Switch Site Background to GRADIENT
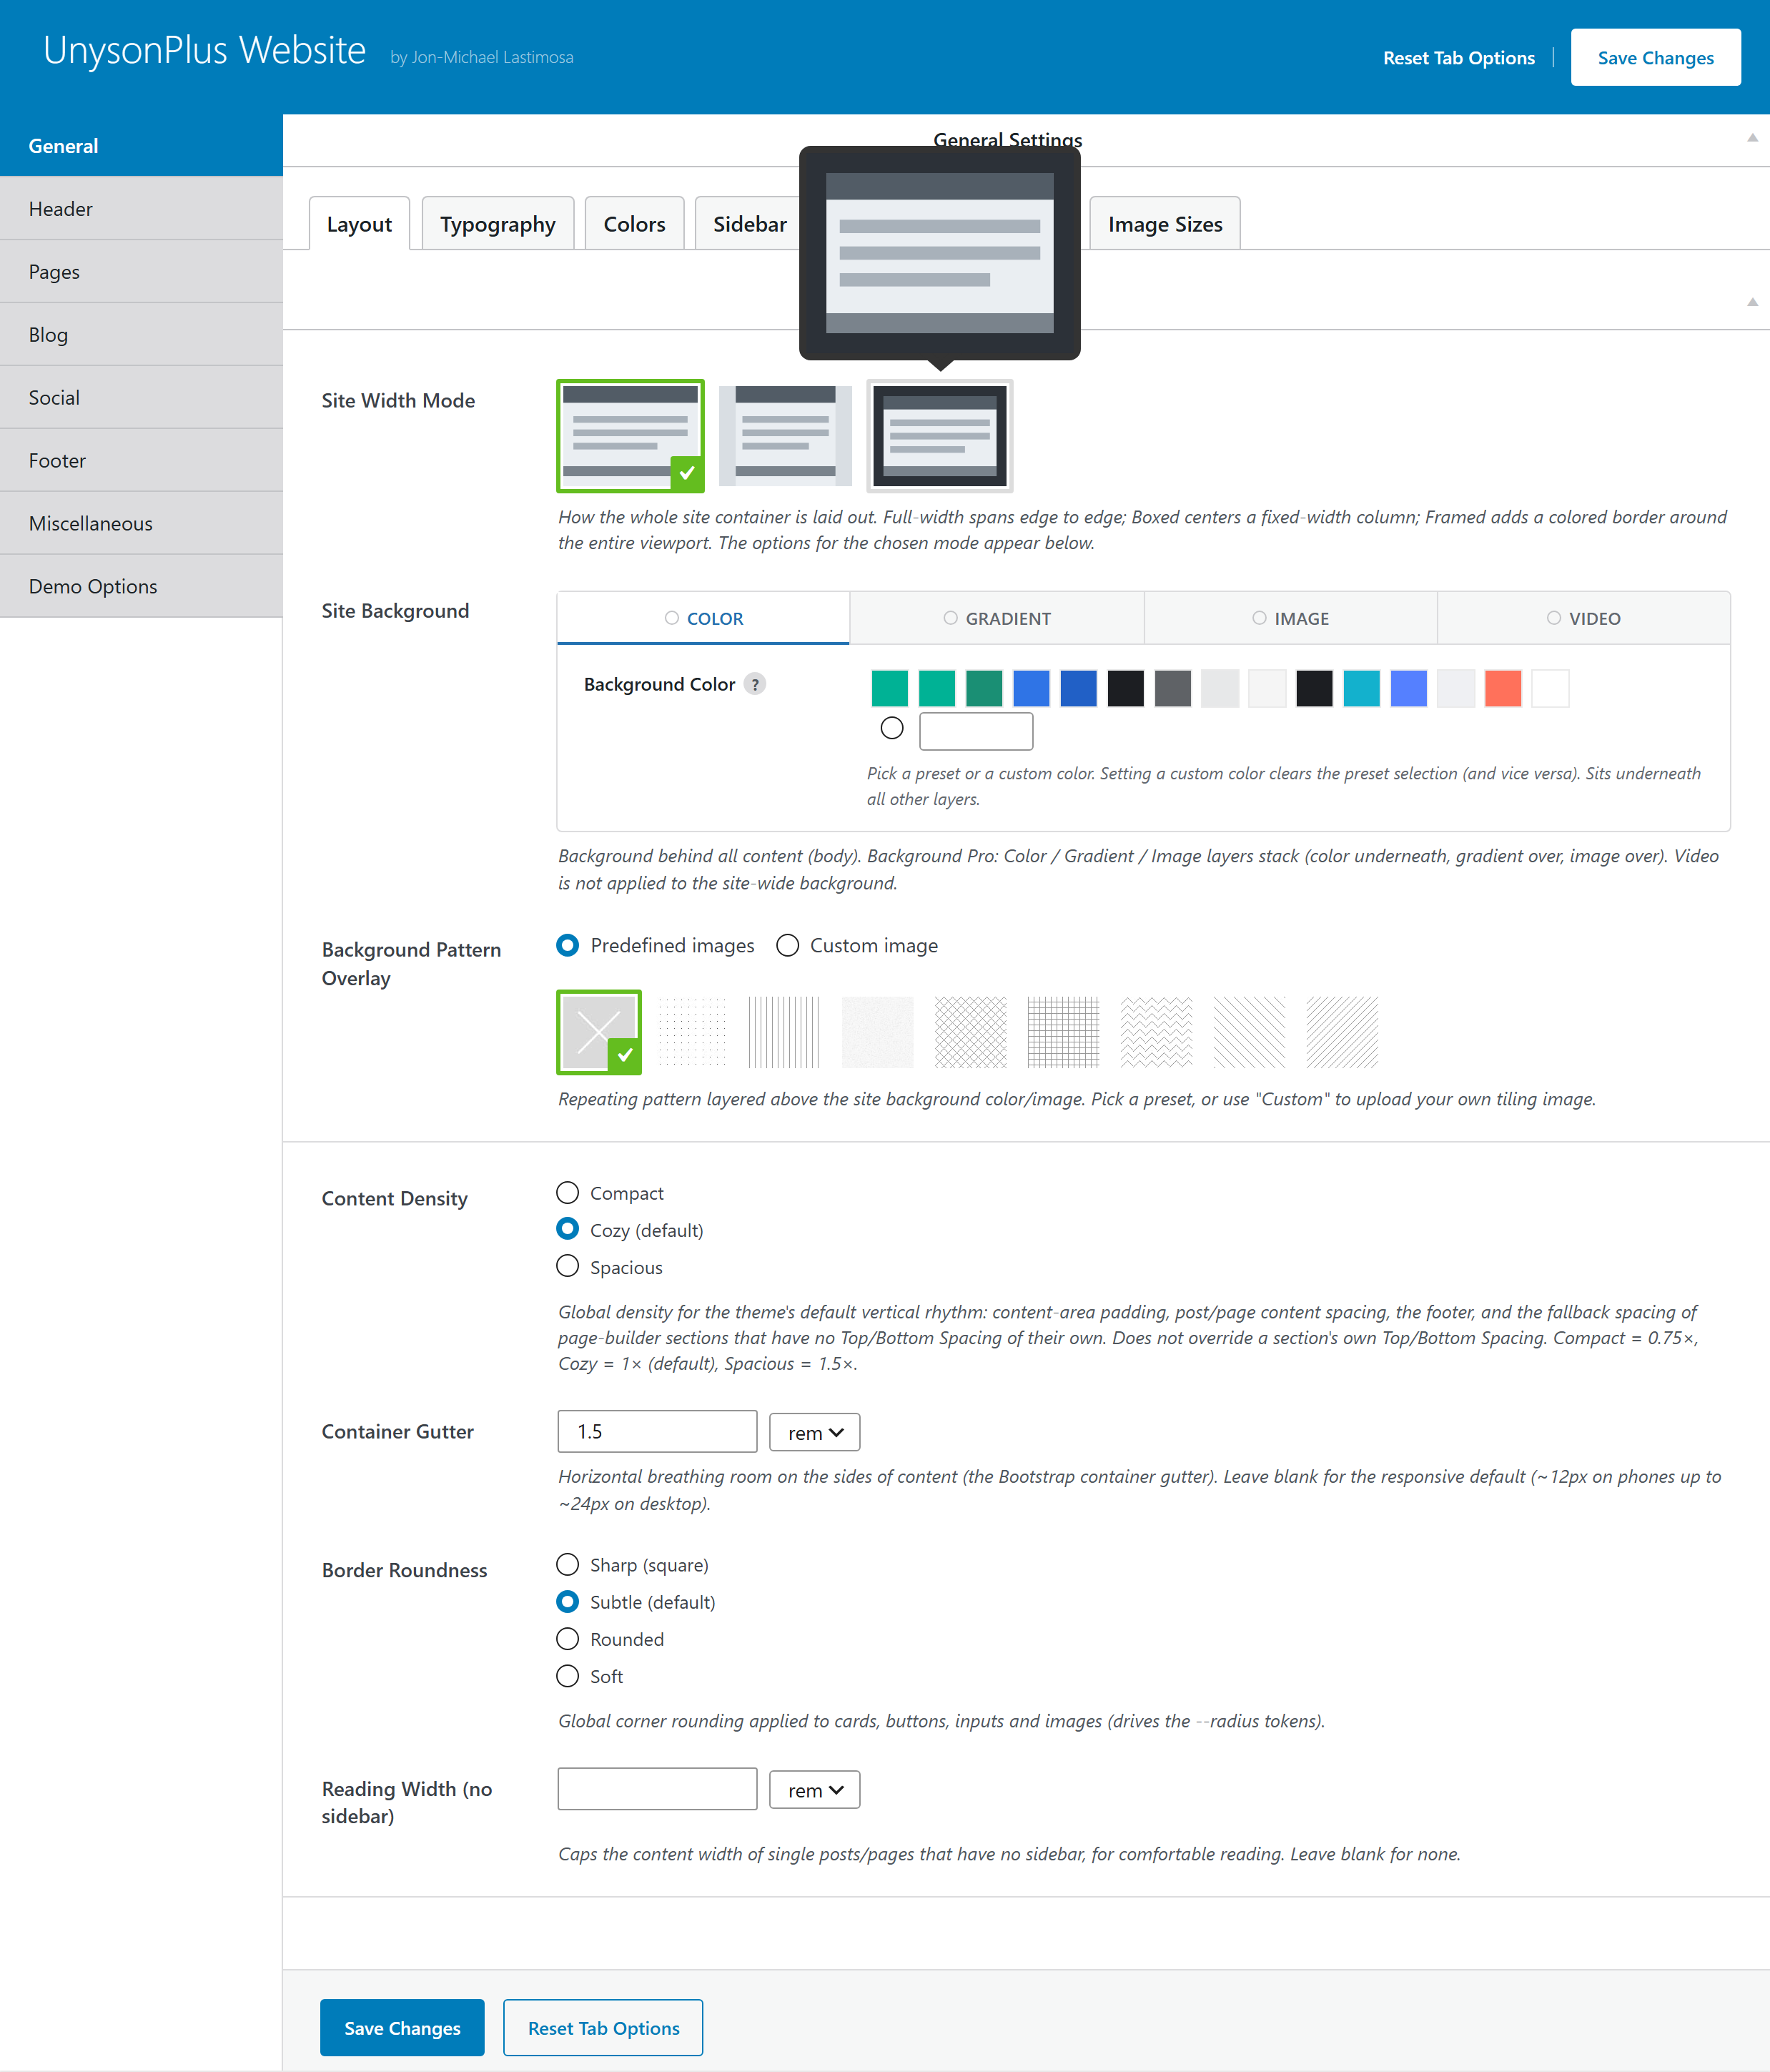This screenshot has height=2072, width=1770. (997, 618)
